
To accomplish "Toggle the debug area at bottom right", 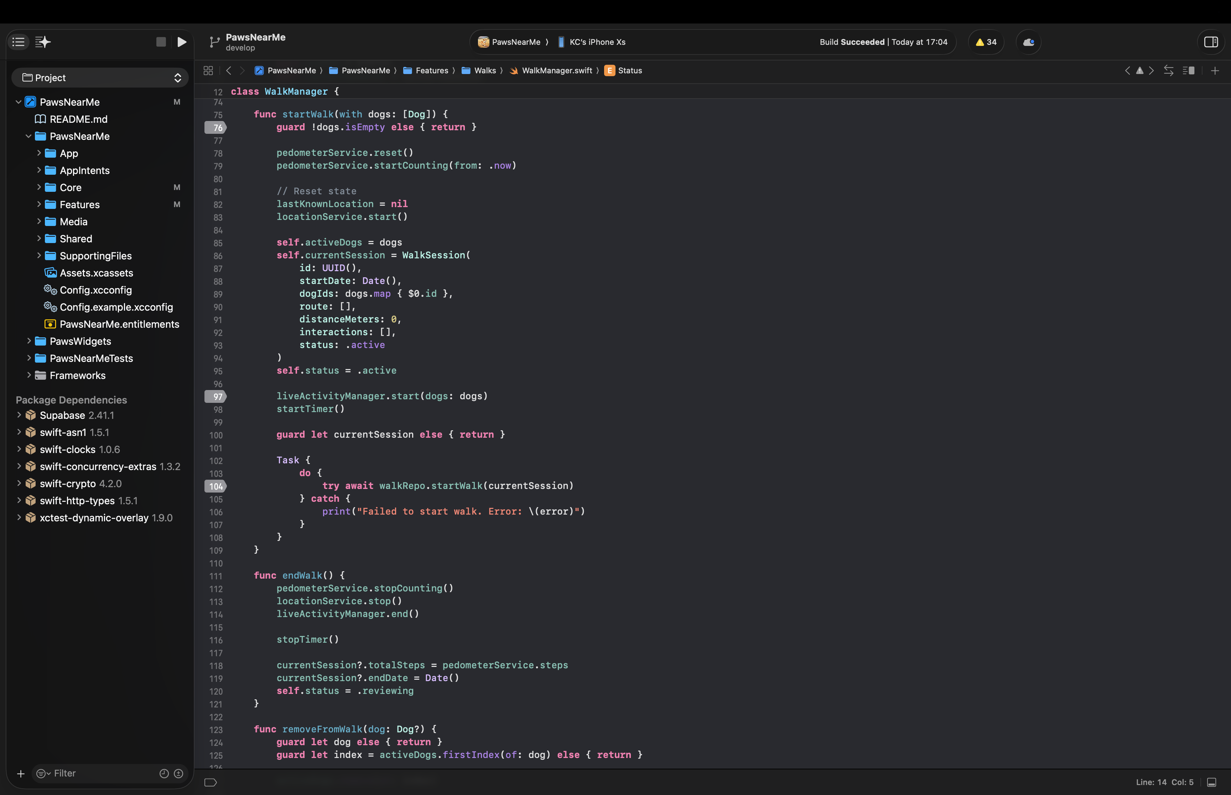I will tap(1211, 782).
